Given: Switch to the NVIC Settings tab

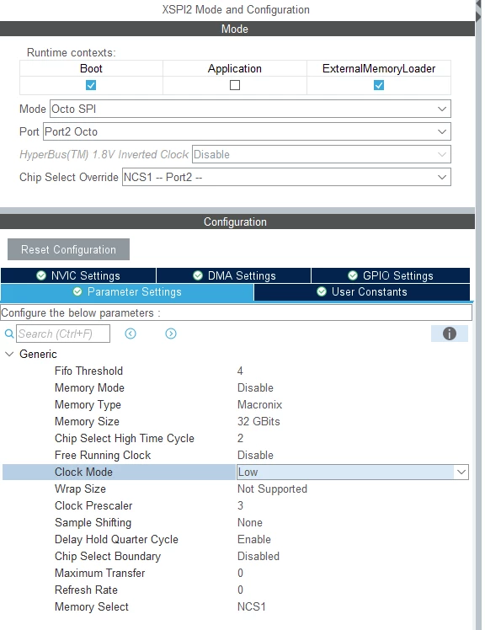Looking at the screenshot, I should pyautogui.click(x=78, y=275).
